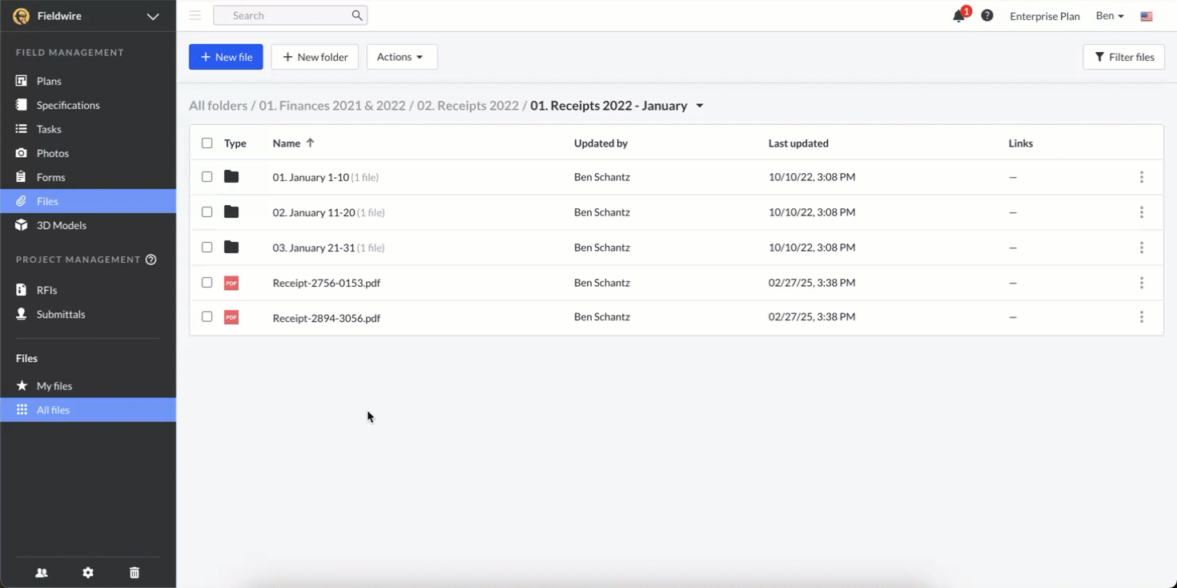Open the notifications bell icon

pos(958,16)
